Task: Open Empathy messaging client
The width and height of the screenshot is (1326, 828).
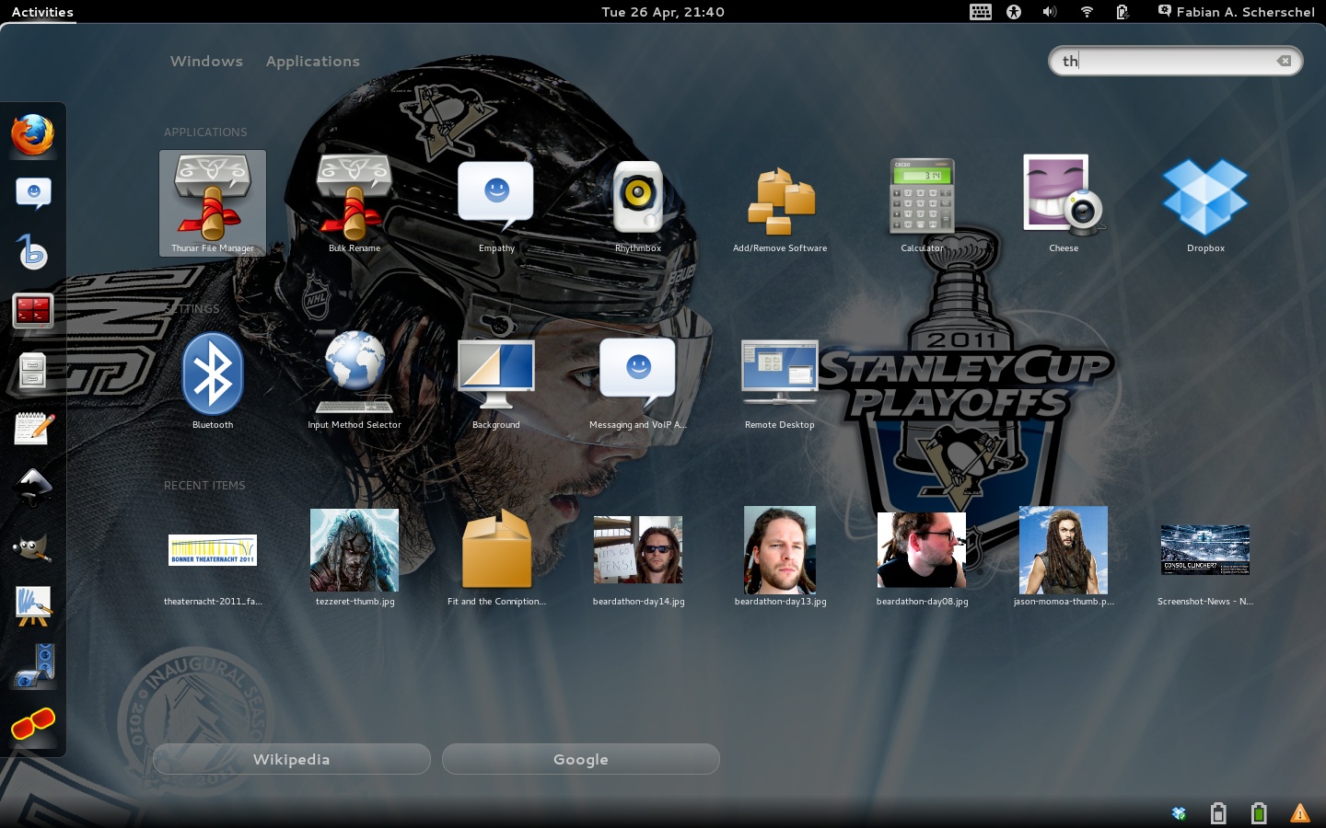Action: click(x=496, y=196)
